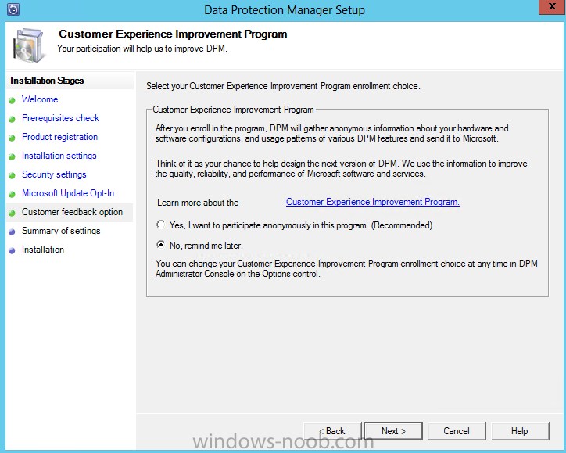Click 'Your participation will help us' subtitle
Screen dimensions: 566x453
pyautogui.click(x=141, y=49)
